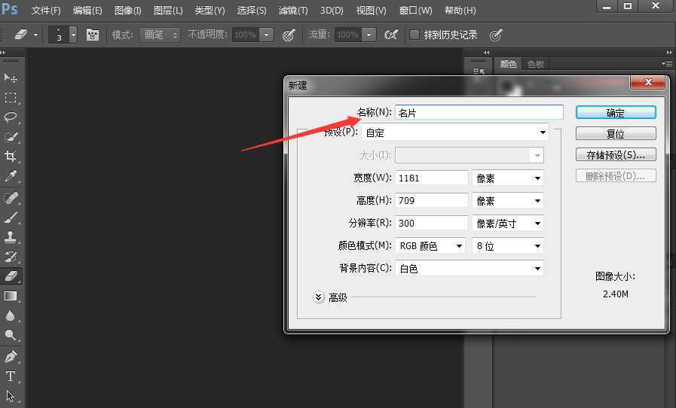
Task: Select the Rectangular Marquee tool
Action: pos(11,98)
